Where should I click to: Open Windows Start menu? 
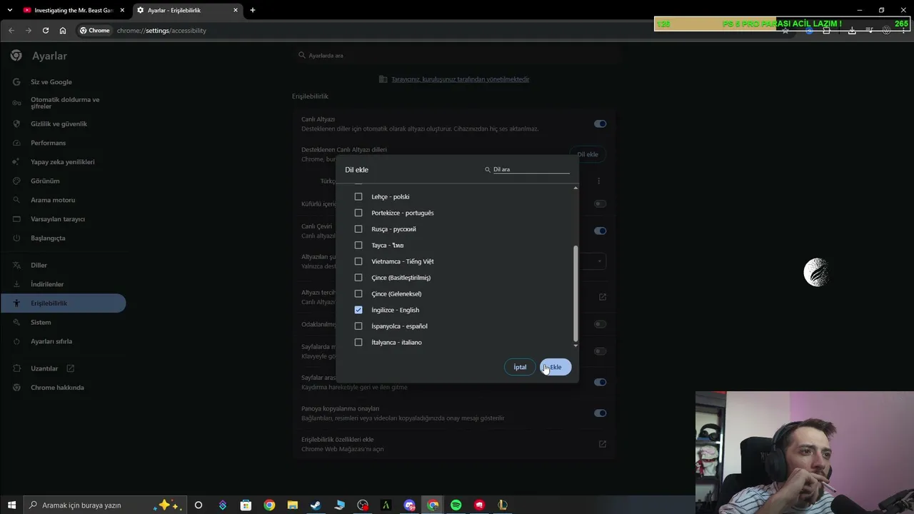coord(10,505)
